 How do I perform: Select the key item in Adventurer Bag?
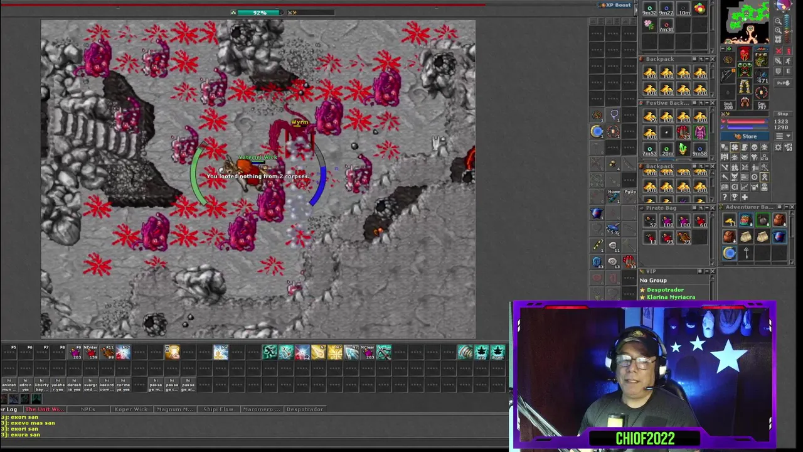click(746, 252)
